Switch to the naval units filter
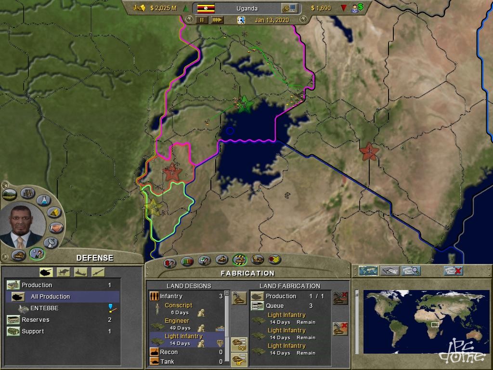Screen dimensions: 493x370 (80, 273)
